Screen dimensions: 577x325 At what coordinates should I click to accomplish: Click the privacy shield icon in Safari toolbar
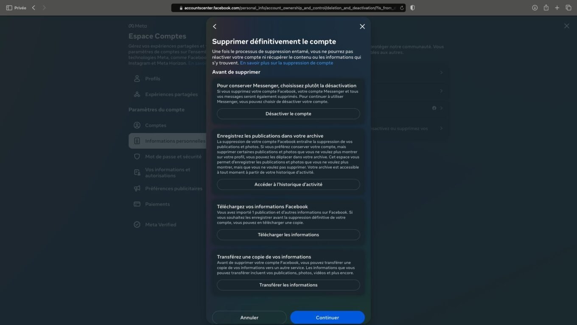pos(413,8)
